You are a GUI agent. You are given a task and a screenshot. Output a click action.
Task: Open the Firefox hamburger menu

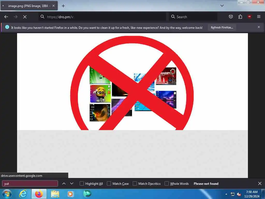pyautogui.click(x=259, y=17)
